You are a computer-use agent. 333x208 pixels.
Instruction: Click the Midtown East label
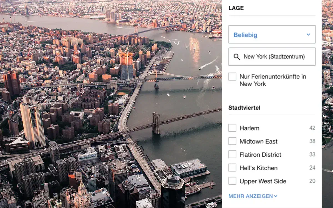(259, 141)
